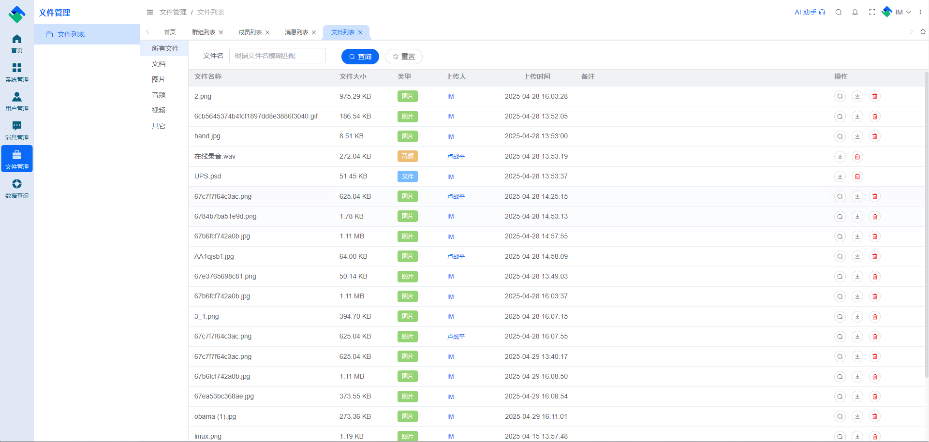
Task: Filter by 视频 category
Action: pos(164,110)
